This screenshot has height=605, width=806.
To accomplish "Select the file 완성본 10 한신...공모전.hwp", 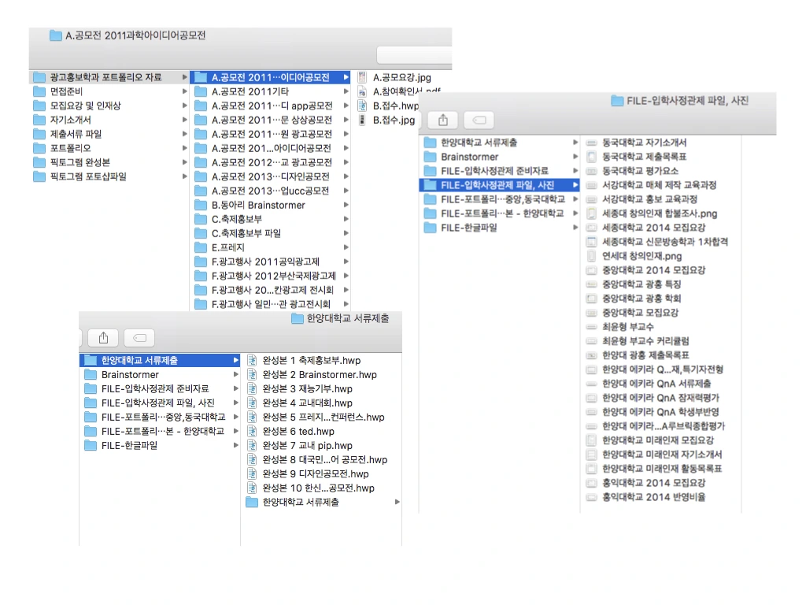I will [x=321, y=488].
